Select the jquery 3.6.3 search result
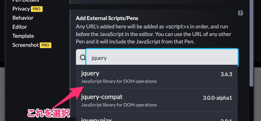 157,77
